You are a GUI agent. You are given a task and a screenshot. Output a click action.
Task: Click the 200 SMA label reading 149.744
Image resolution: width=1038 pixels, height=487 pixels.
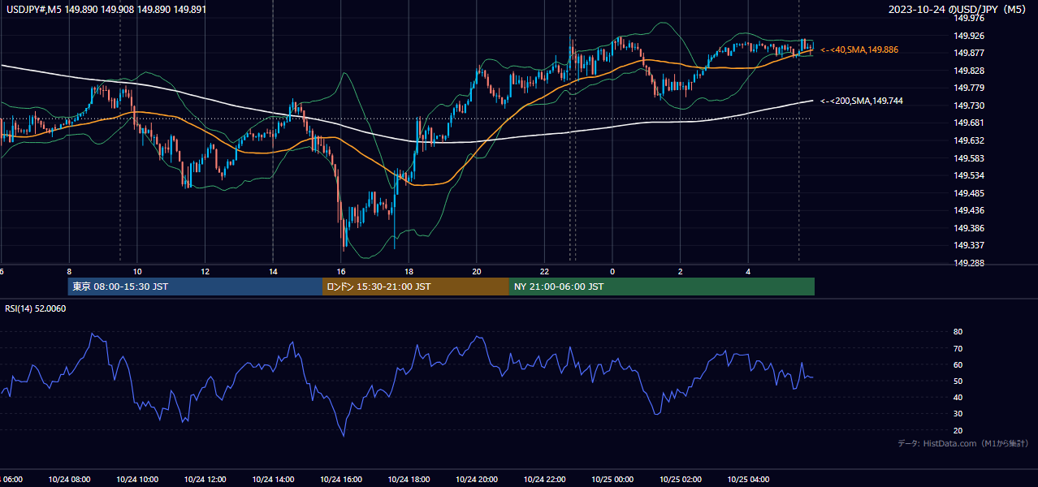(862, 101)
